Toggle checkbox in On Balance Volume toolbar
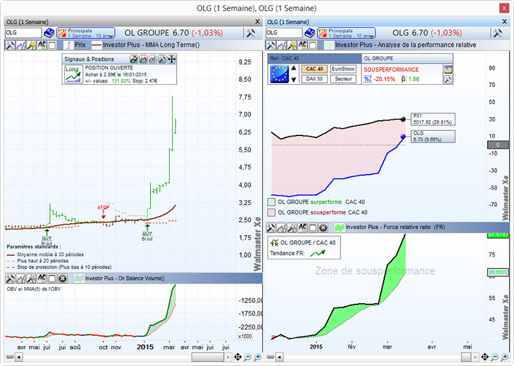Image resolution: width=514 pixels, height=366 pixels. pyautogui.click(x=52, y=279)
